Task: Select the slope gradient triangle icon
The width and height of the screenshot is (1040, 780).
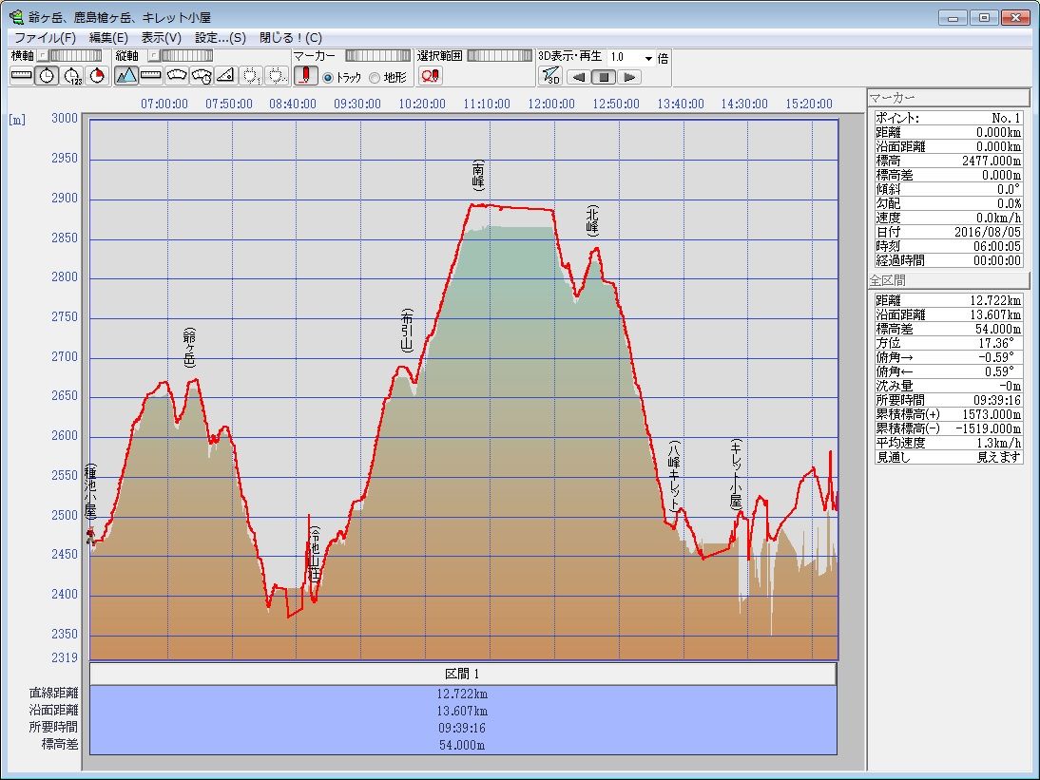Action: 226,76
